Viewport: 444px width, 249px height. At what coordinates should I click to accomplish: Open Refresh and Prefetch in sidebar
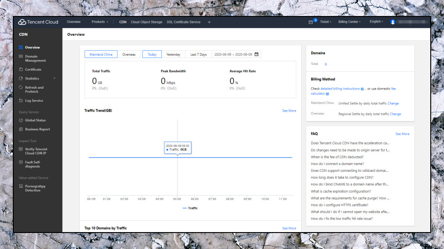(x=34, y=90)
